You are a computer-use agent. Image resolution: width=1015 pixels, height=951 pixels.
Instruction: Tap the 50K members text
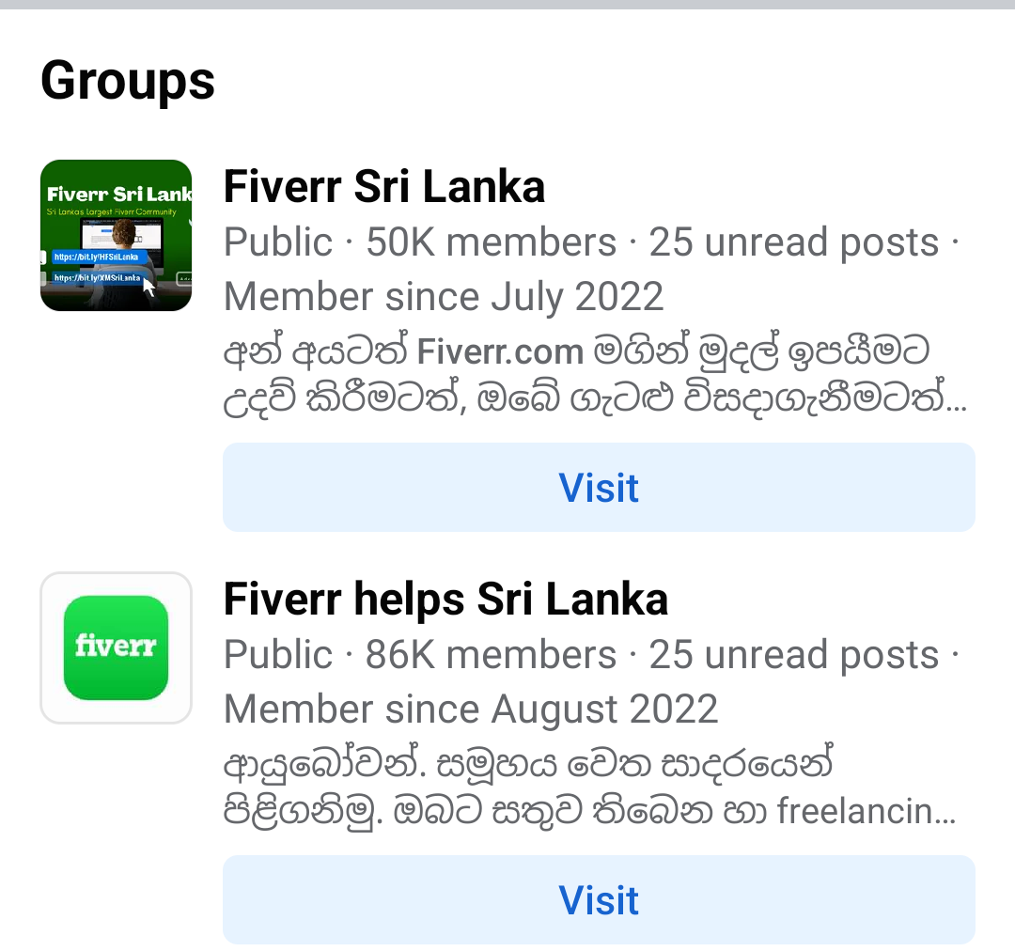492,242
